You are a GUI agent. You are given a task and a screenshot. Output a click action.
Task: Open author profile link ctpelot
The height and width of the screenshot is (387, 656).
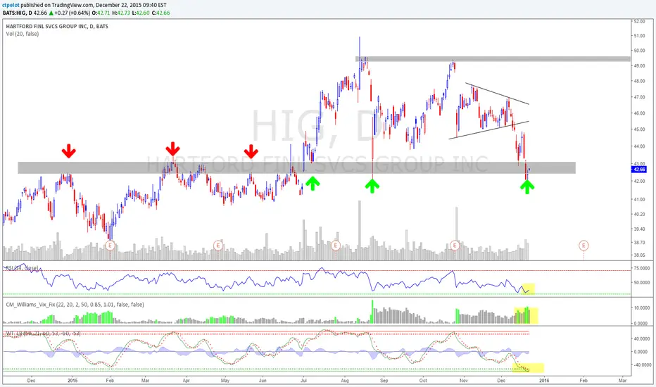[11, 5]
